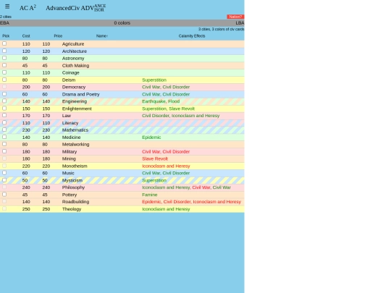Click the Roadbuilding name
Screen dimensions: 391x293
pyautogui.click(x=75, y=202)
